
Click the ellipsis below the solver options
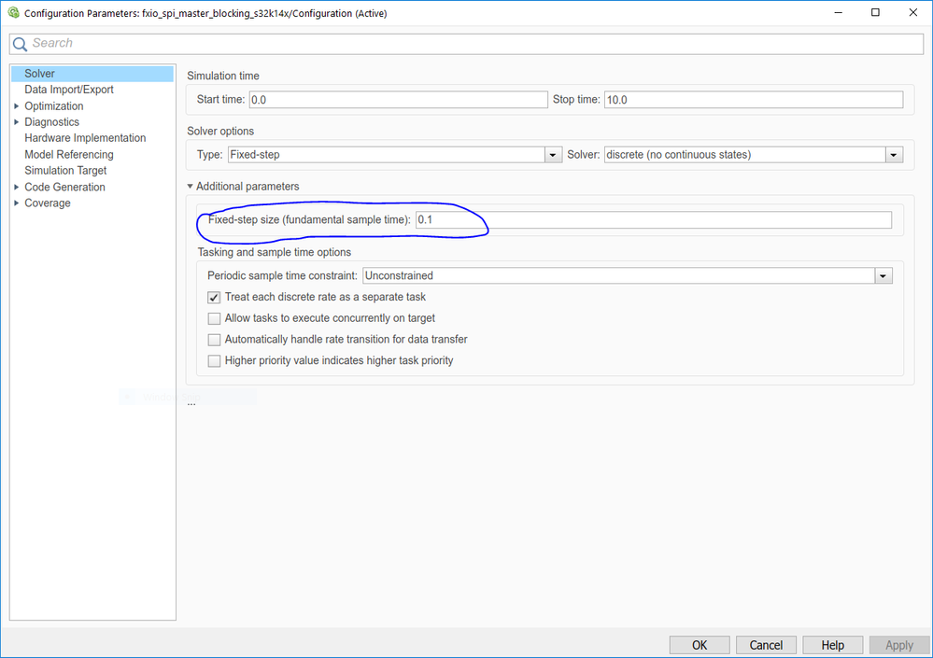(191, 404)
